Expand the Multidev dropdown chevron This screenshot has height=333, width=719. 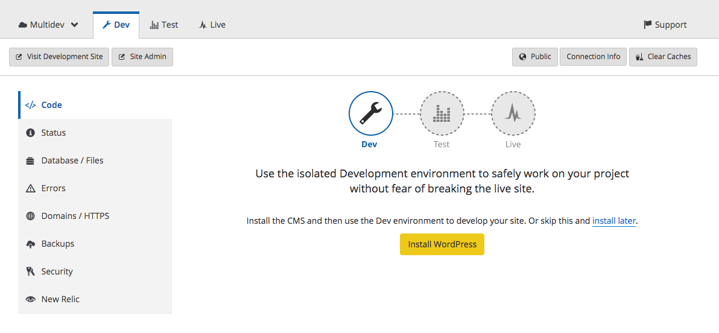click(x=75, y=25)
